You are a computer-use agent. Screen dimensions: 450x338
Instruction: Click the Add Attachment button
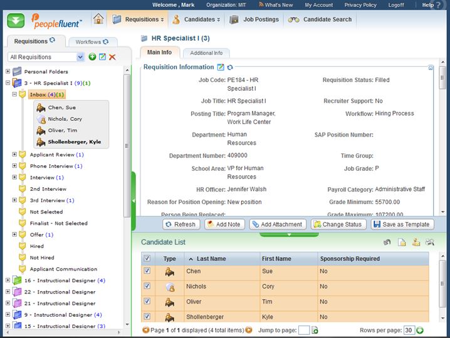[x=276, y=224]
